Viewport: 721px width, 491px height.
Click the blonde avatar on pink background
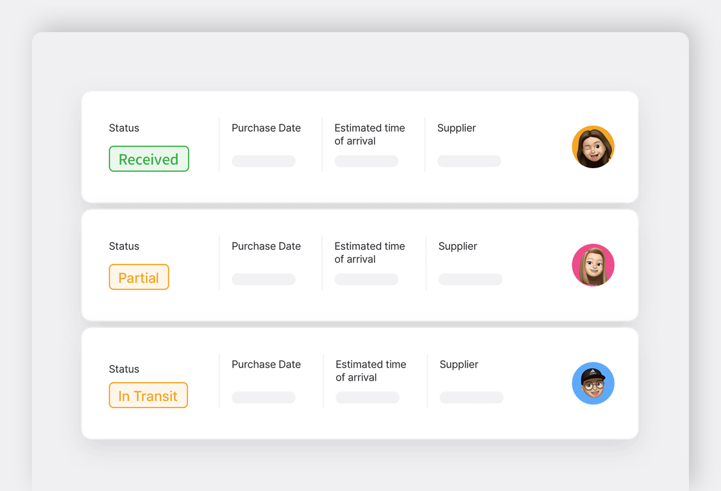(x=593, y=265)
